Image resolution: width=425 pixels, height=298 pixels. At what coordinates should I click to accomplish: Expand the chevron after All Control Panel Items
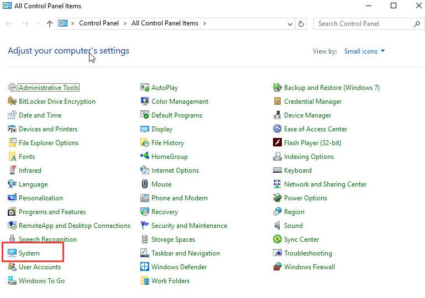pos(204,24)
